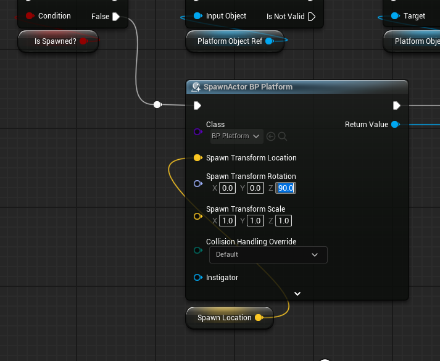
Task: Click the Spawn Transform Location pin
Action: (198, 157)
